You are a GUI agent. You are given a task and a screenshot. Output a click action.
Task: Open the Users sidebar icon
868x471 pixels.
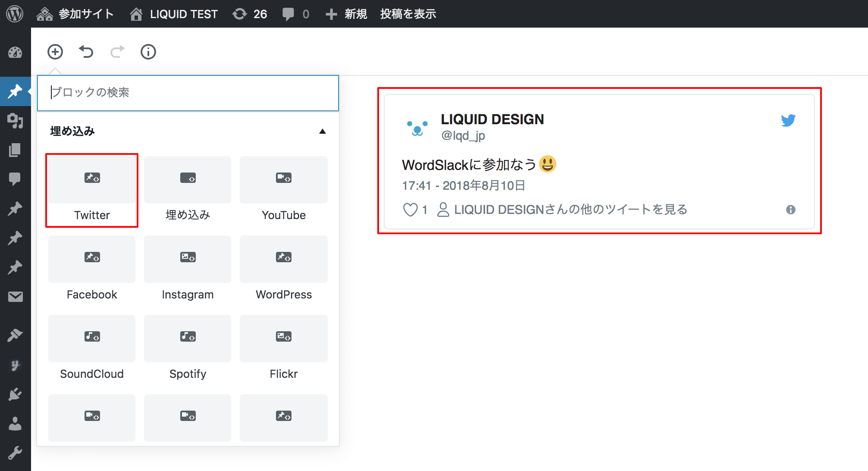(x=15, y=424)
